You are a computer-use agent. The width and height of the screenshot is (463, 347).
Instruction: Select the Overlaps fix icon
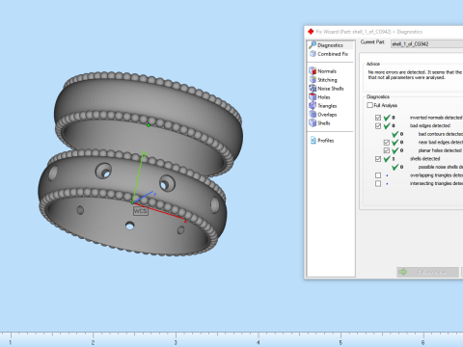tap(313, 114)
